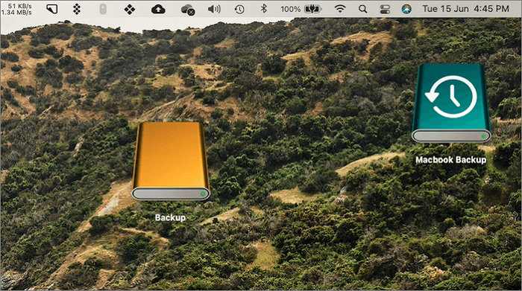Open the Wi-Fi menu
This screenshot has height=291, width=522.
pos(340,9)
